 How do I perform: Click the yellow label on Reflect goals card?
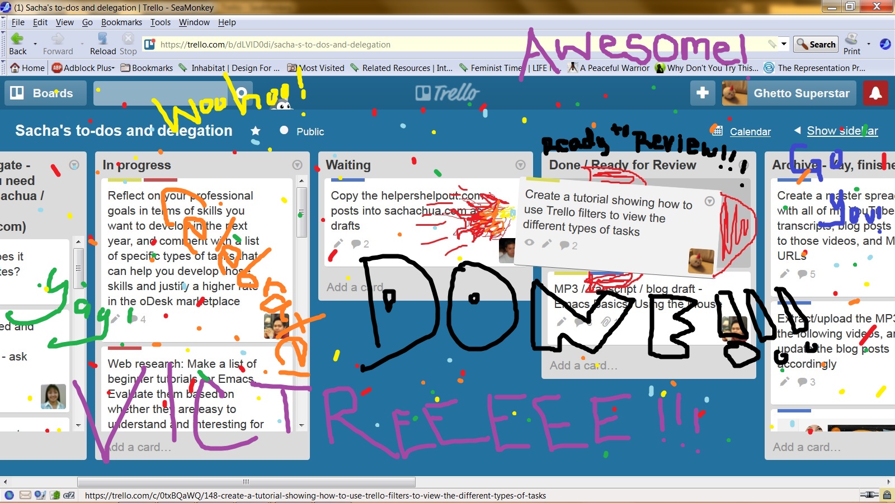(125, 180)
